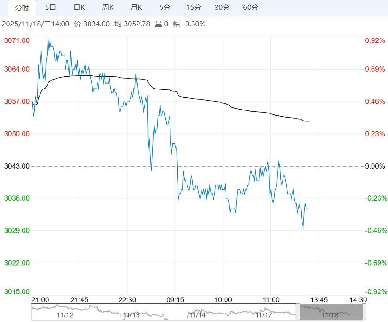Image resolution: width=388 pixels, height=322 pixels.
Task: Select 11/17 in the timeline navigator
Action: [x=263, y=314]
